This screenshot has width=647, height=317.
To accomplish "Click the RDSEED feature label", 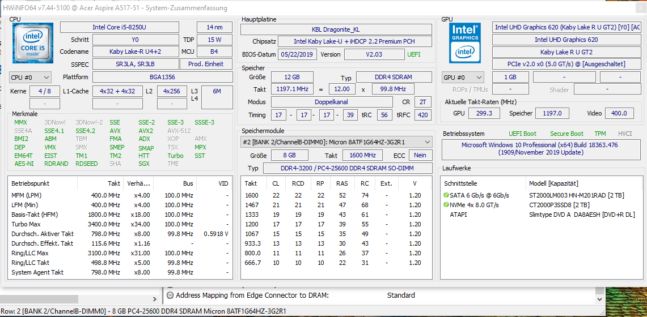I will click(x=87, y=164).
